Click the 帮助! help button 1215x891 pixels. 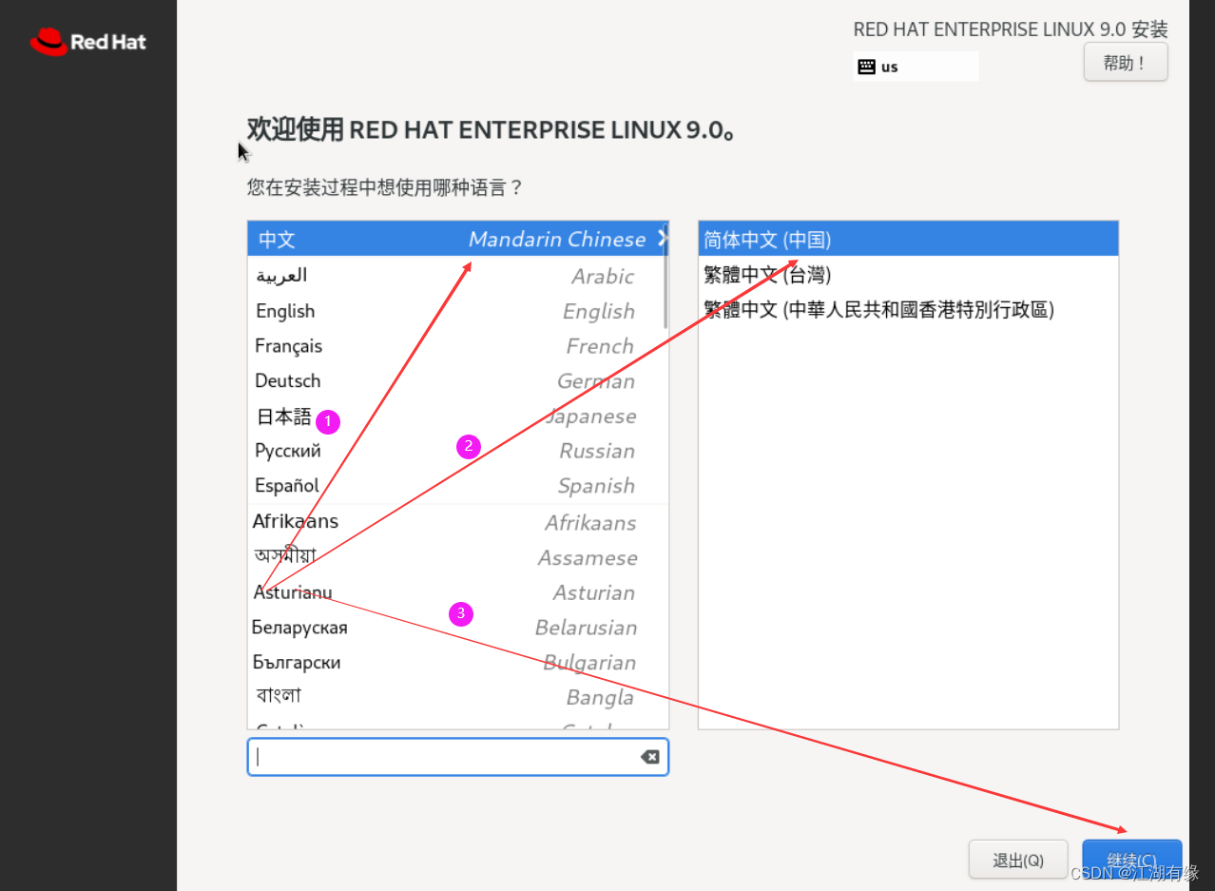point(1125,61)
